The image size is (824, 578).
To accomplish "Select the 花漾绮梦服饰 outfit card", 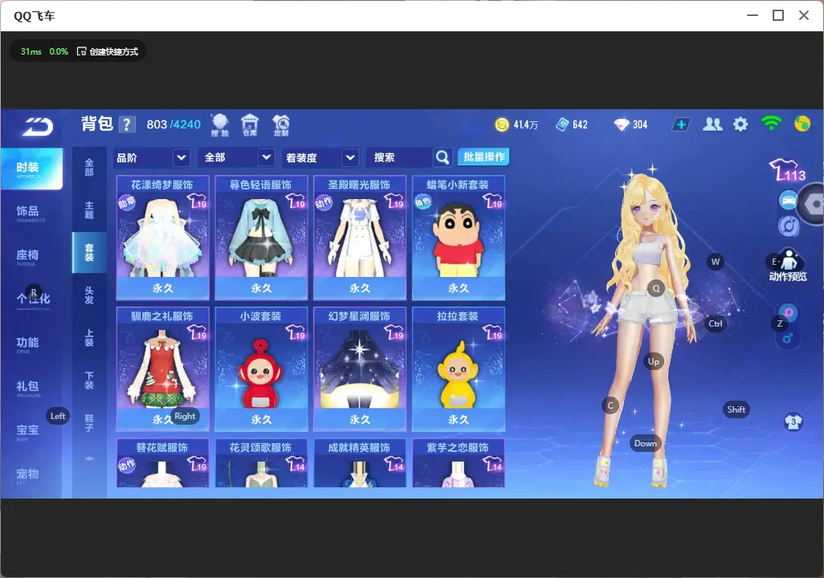I will tap(162, 238).
